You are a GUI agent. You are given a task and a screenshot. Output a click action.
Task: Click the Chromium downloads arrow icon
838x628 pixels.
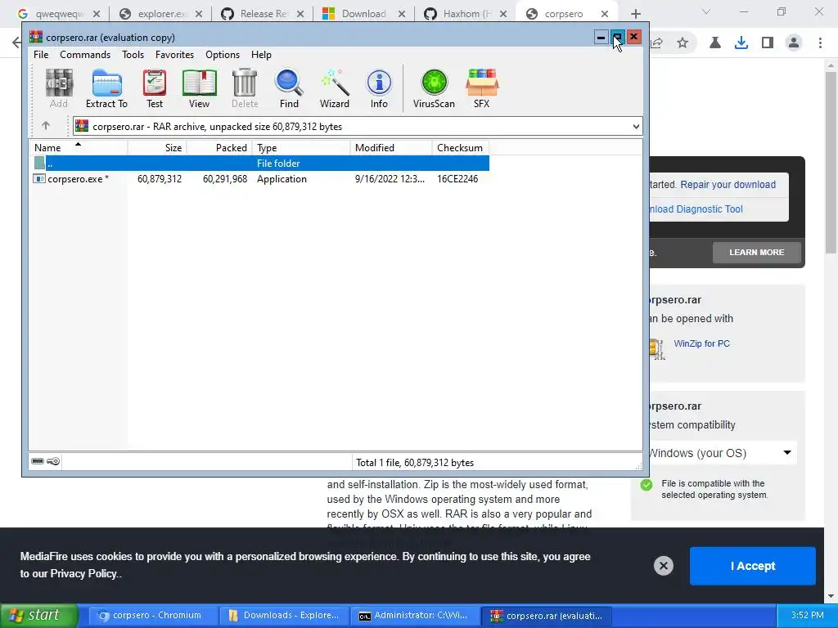coord(741,43)
